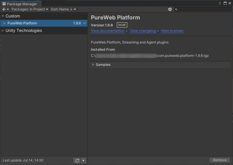Open View documentation link
The image size is (233, 165).
(x=107, y=31)
